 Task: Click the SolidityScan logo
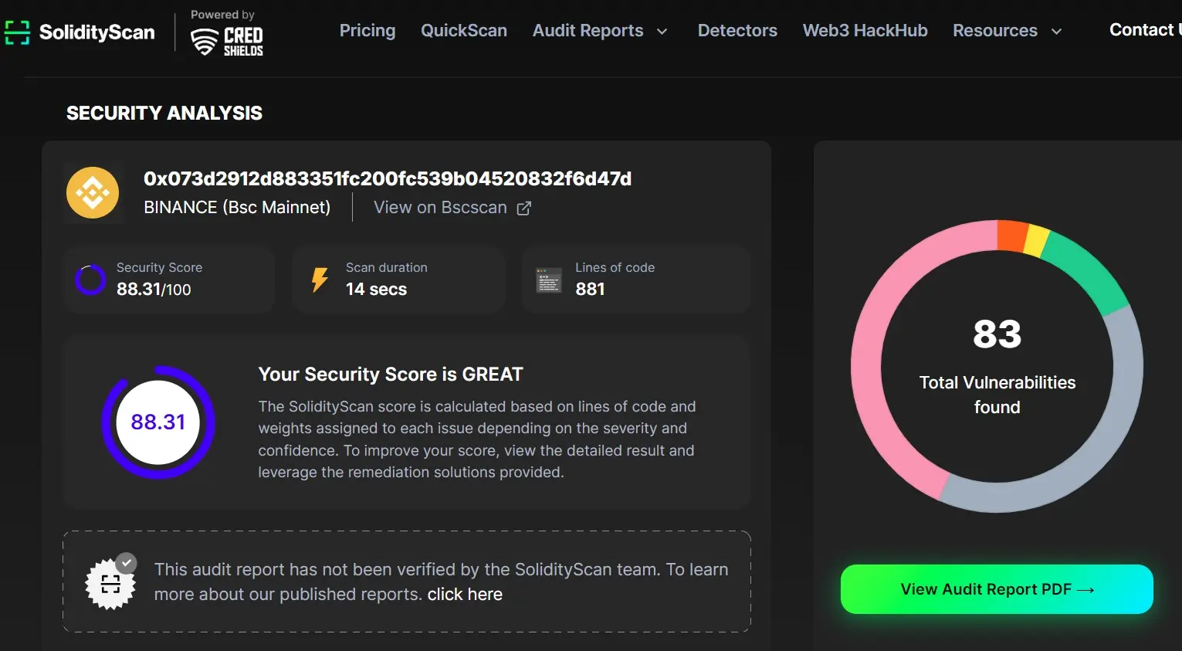pyautogui.click(x=80, y=32)
